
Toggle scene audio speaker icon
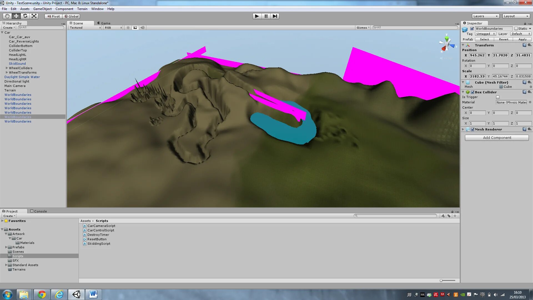click(x=142, y=27)
